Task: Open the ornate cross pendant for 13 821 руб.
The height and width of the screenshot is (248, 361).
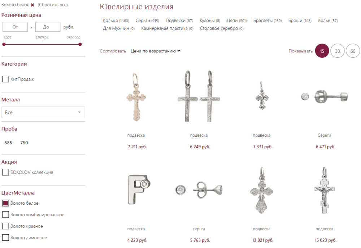Action: point(261,190)
